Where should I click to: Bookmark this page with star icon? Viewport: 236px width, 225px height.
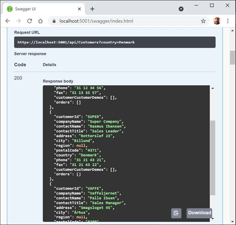203,21
